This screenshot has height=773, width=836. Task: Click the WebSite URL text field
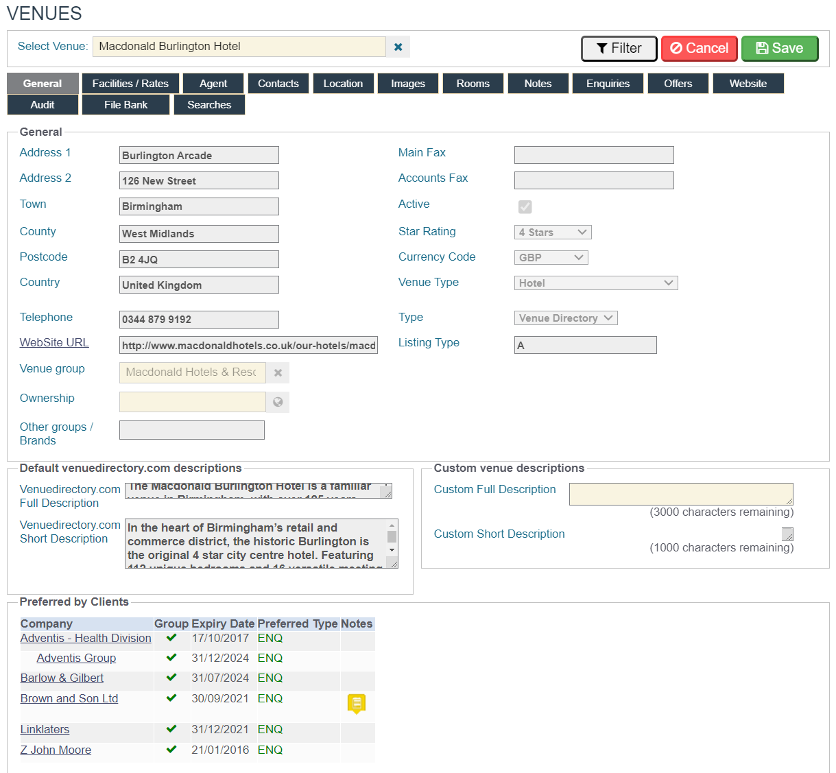tap(248, 345)
